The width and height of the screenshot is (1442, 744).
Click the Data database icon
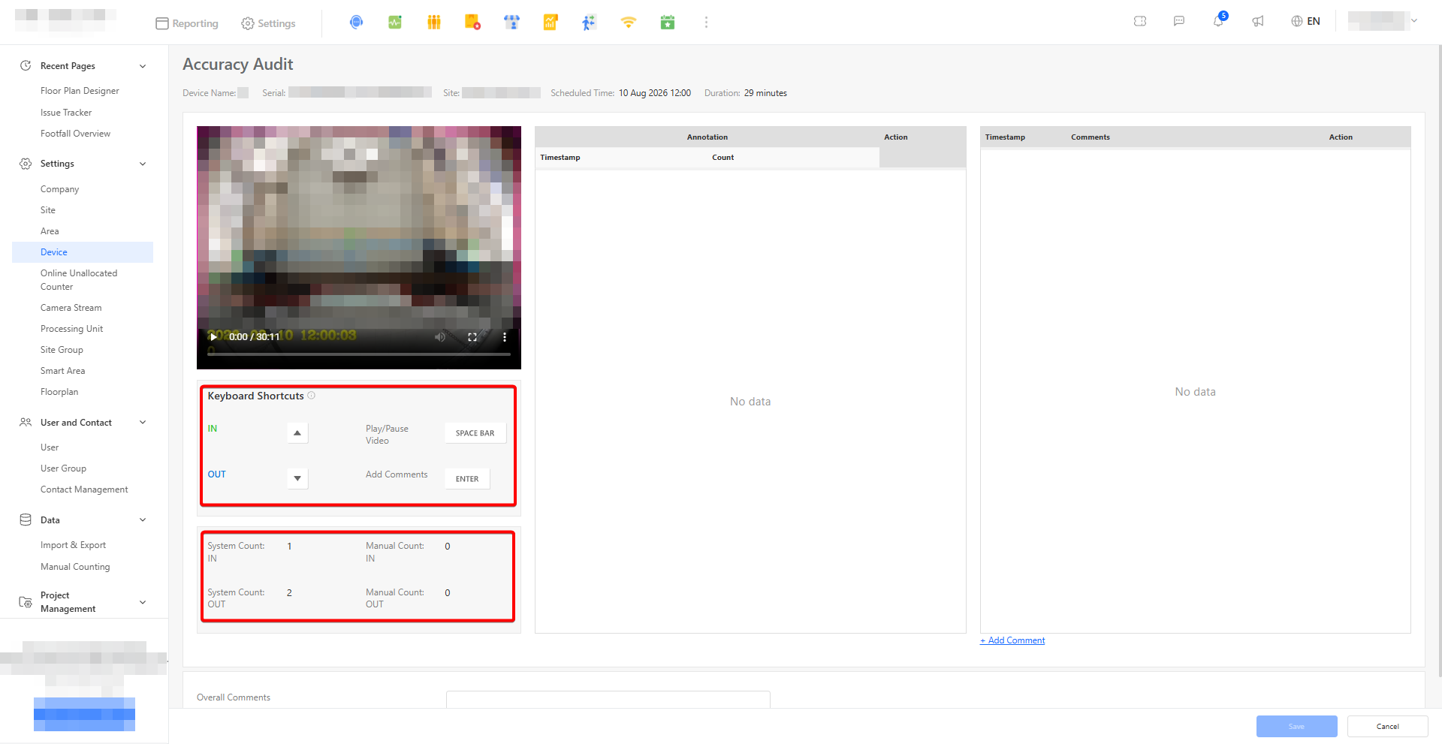click(x=26, y=520)
